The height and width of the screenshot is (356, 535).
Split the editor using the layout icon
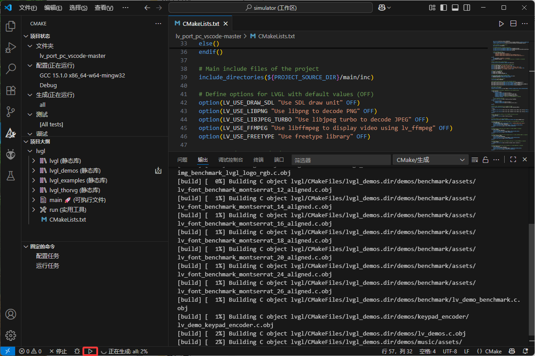[x=513, y=24]
